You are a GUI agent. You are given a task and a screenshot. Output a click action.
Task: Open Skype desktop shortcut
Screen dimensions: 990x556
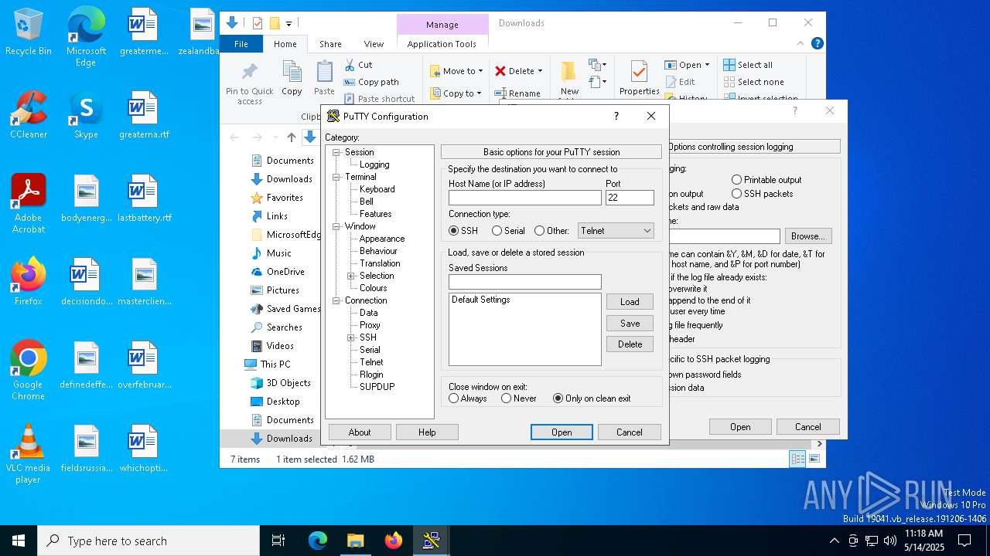(86, 114)
